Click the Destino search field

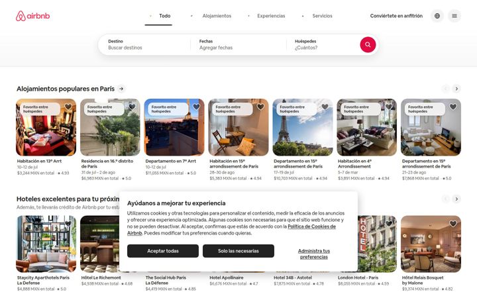(x=144, y=45)
